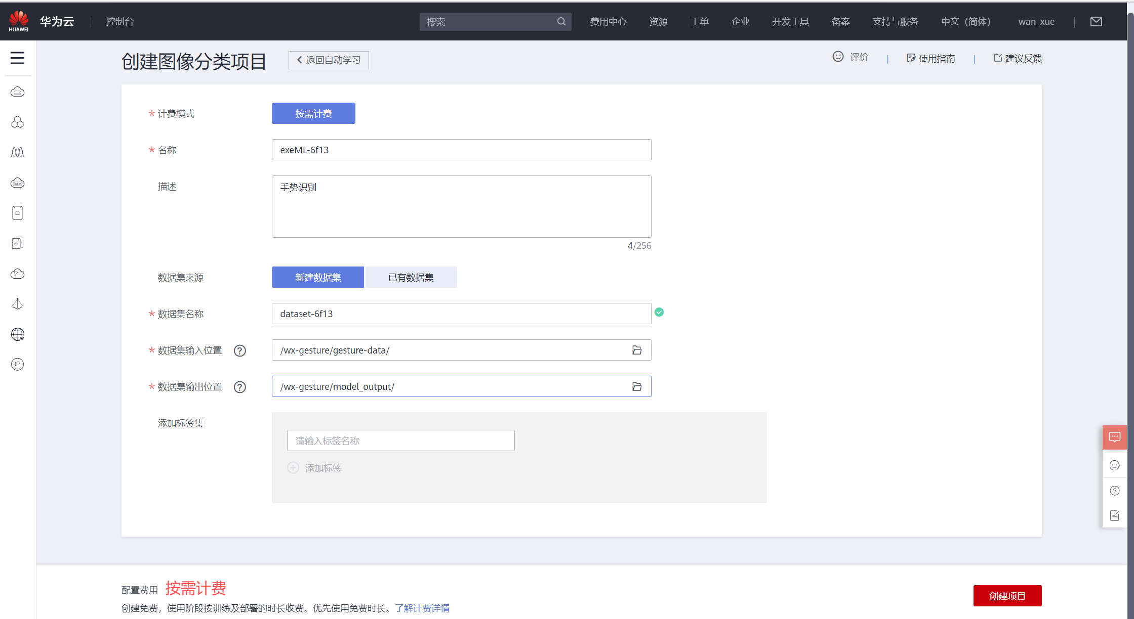The height and width of the screenshot is (619, 1134).
Task: Click help icon beside 数据集输出位置
Action: pos(239,387)
